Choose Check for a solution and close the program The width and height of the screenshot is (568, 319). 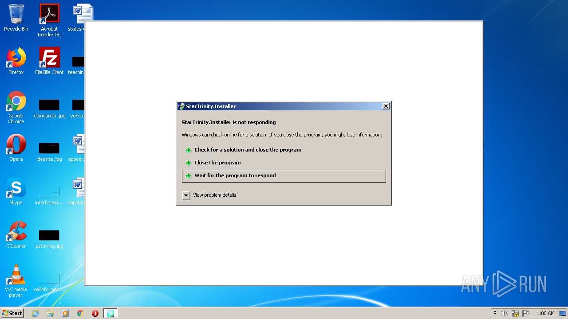284,150
